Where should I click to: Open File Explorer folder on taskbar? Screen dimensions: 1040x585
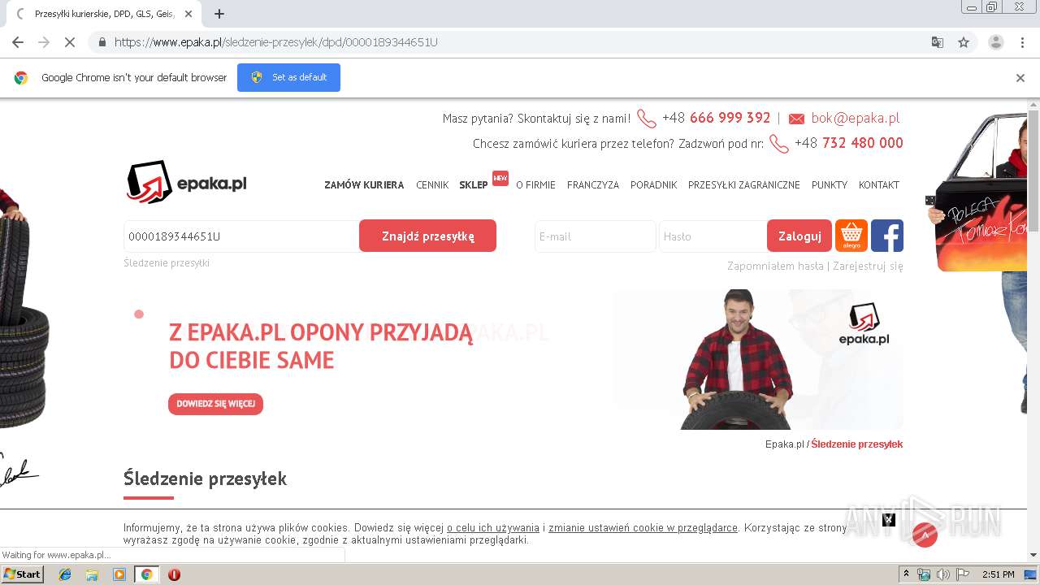click(x=92, y=574)
